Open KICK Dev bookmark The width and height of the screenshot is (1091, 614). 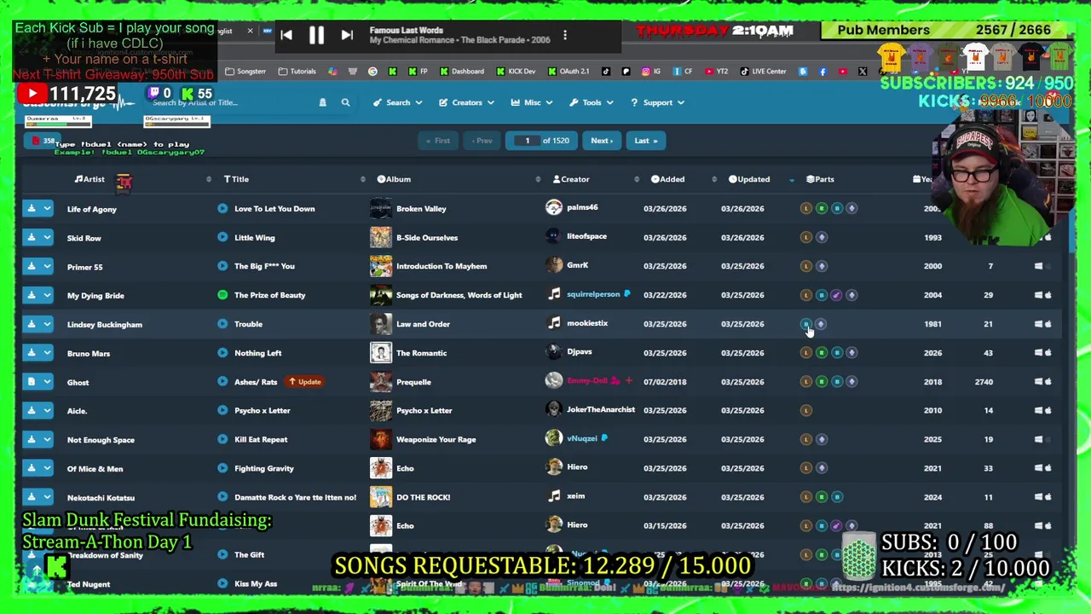point(516,72)
